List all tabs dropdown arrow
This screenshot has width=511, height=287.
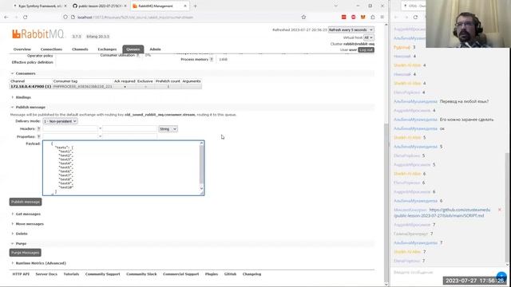[x=335, y=6]
